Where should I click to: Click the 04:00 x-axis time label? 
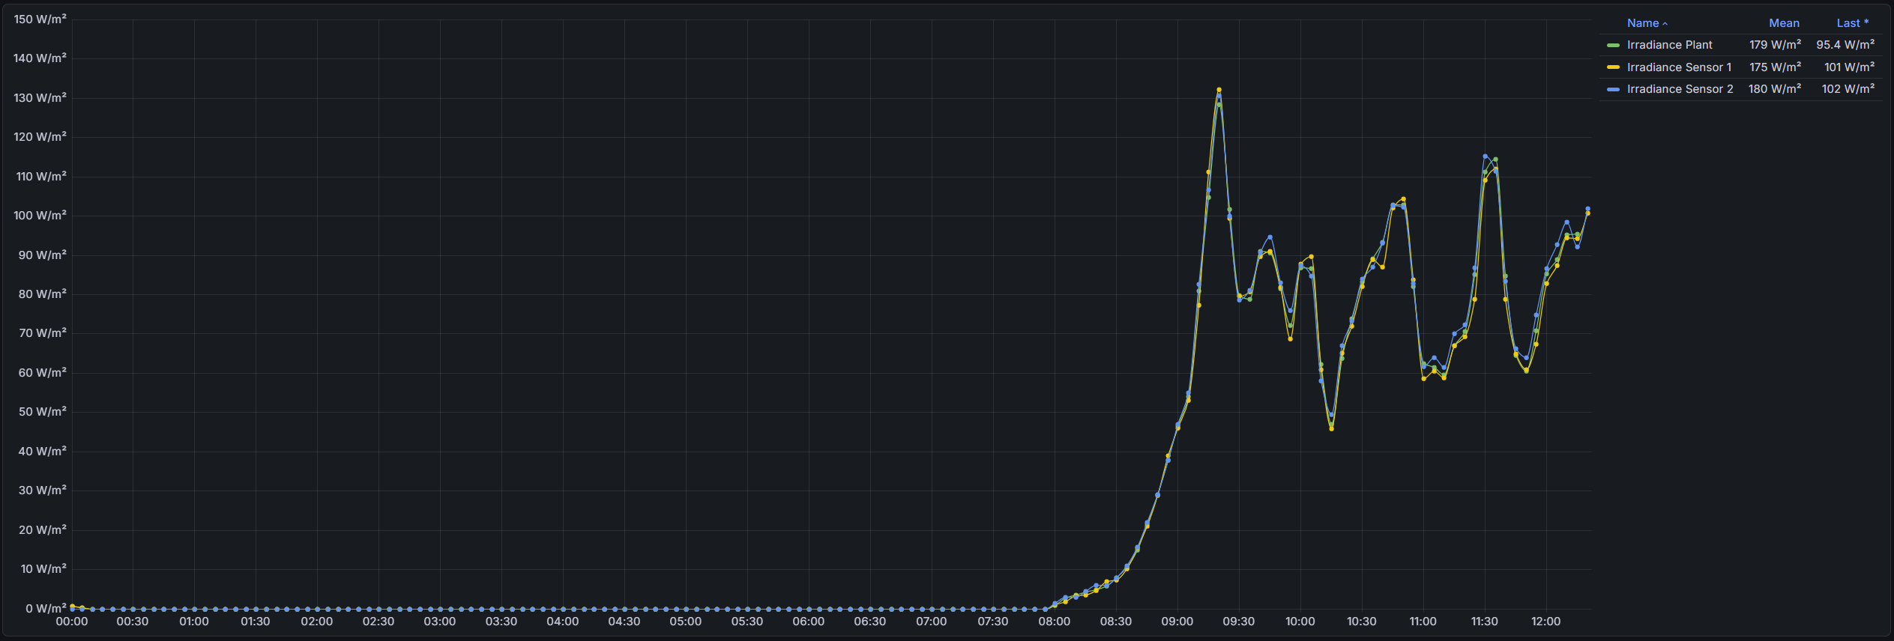pos(562,622)
